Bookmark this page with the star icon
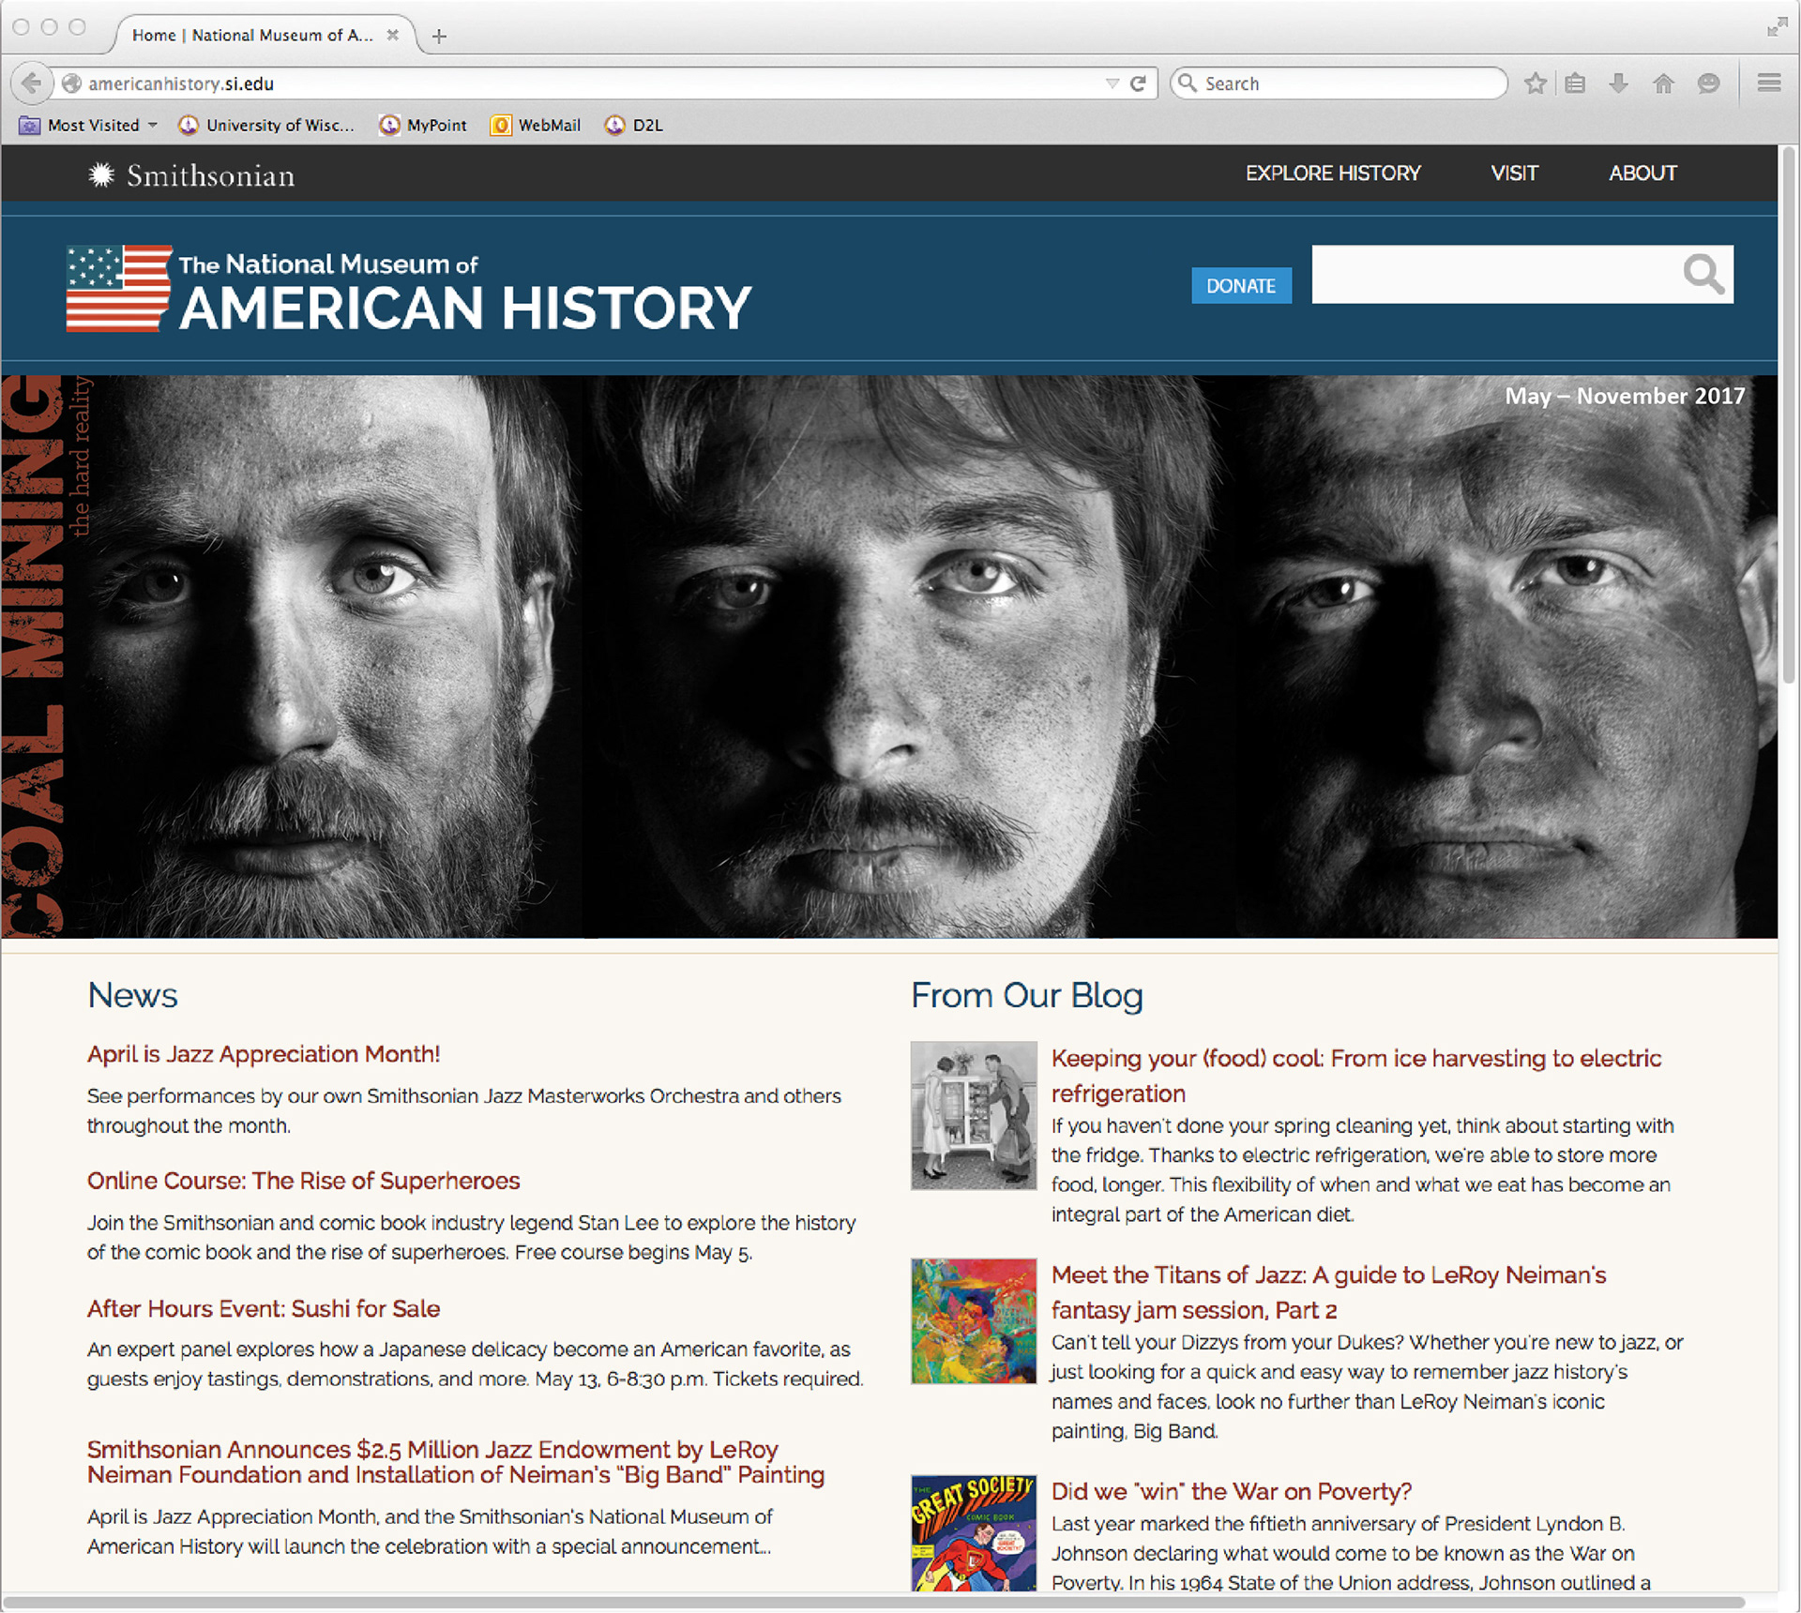 tap(1536, 83)
